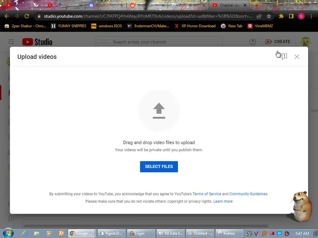Switch to Untitled taskbar window
This screenshot has height=238, width=318.
(x=200, y=233)
